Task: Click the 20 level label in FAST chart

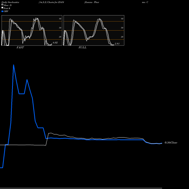Action: tap(60, 37)
